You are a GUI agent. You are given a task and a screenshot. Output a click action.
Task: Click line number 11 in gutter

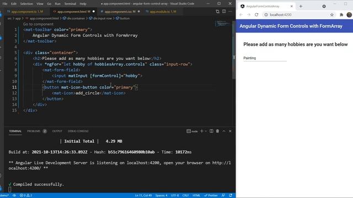click(x=14, y=87)
